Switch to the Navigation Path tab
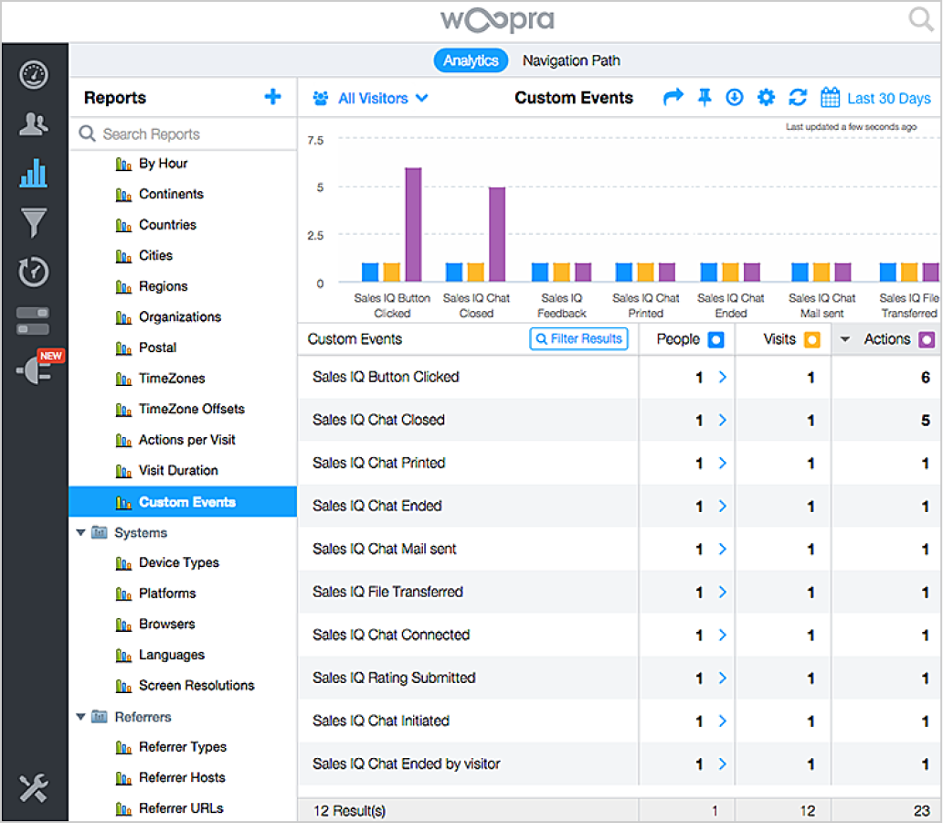 [x=571, y=60]
